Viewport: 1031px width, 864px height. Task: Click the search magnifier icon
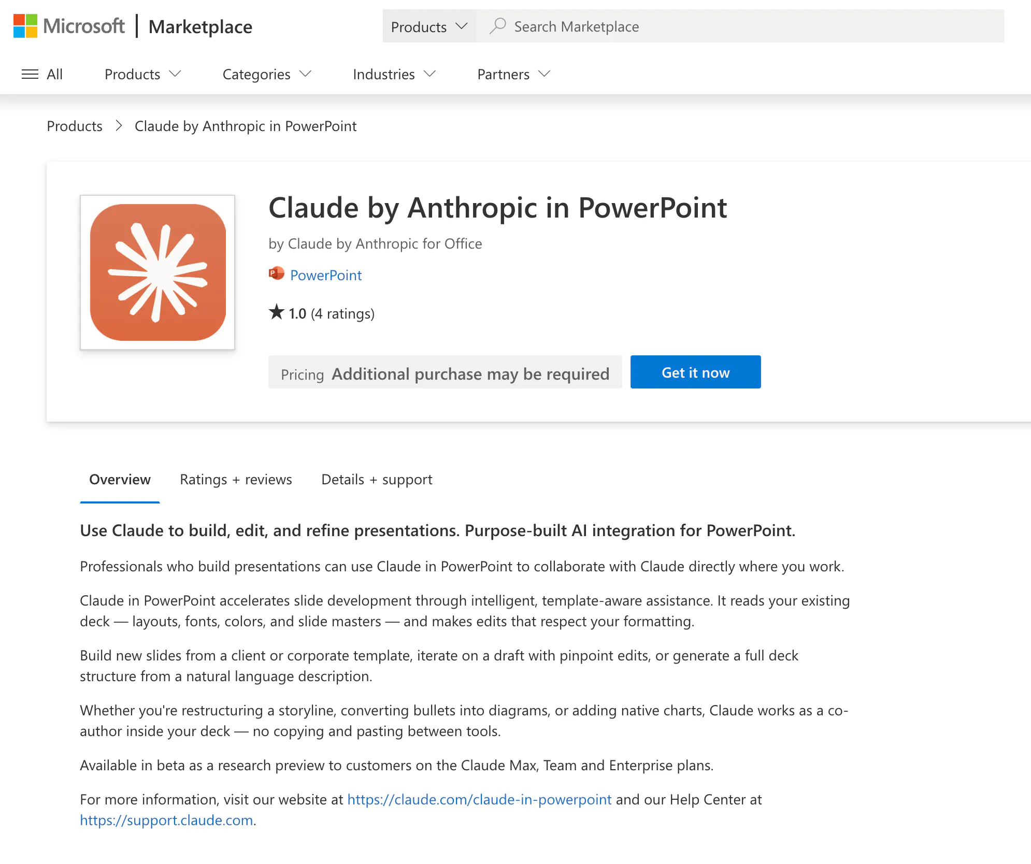click(498, 26)
